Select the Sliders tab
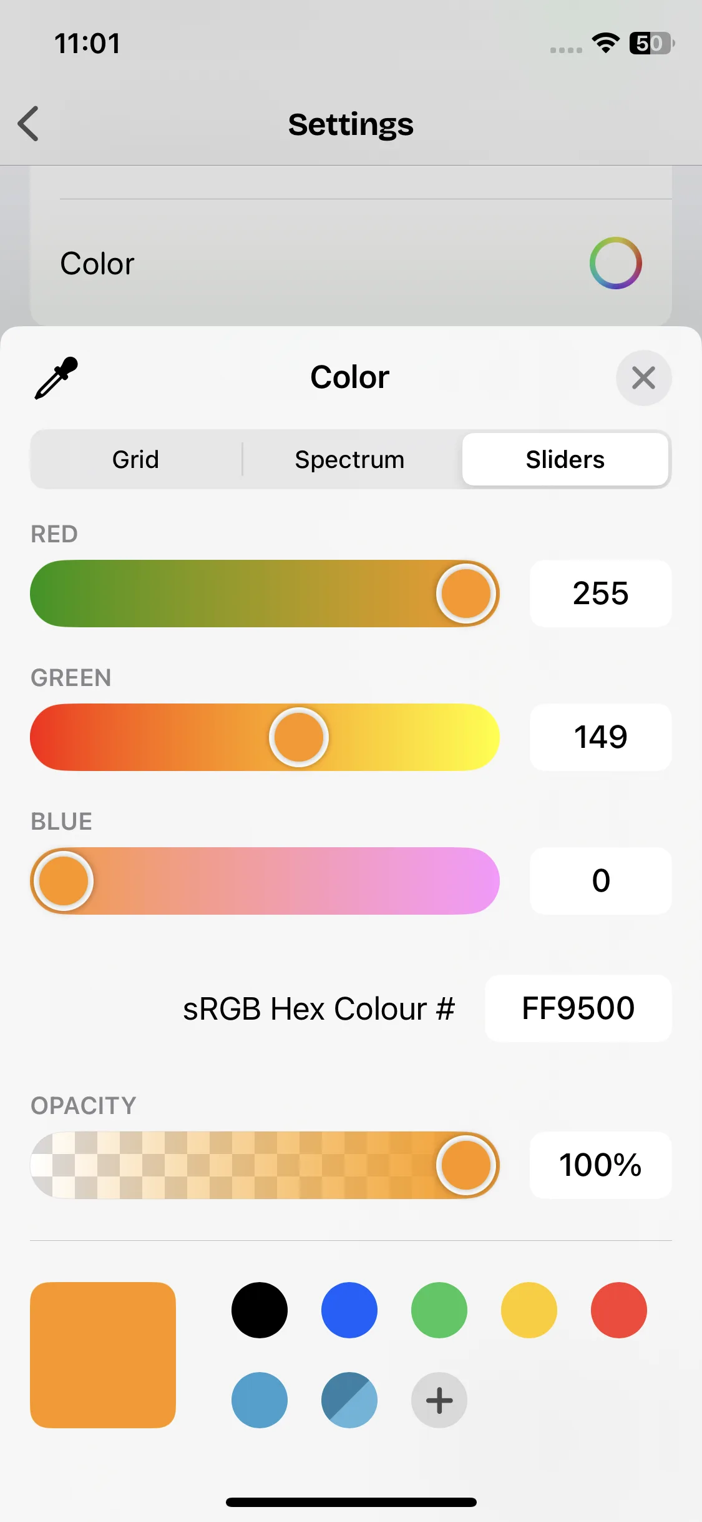Screen dimensions: 702x1522 (565, 460)
